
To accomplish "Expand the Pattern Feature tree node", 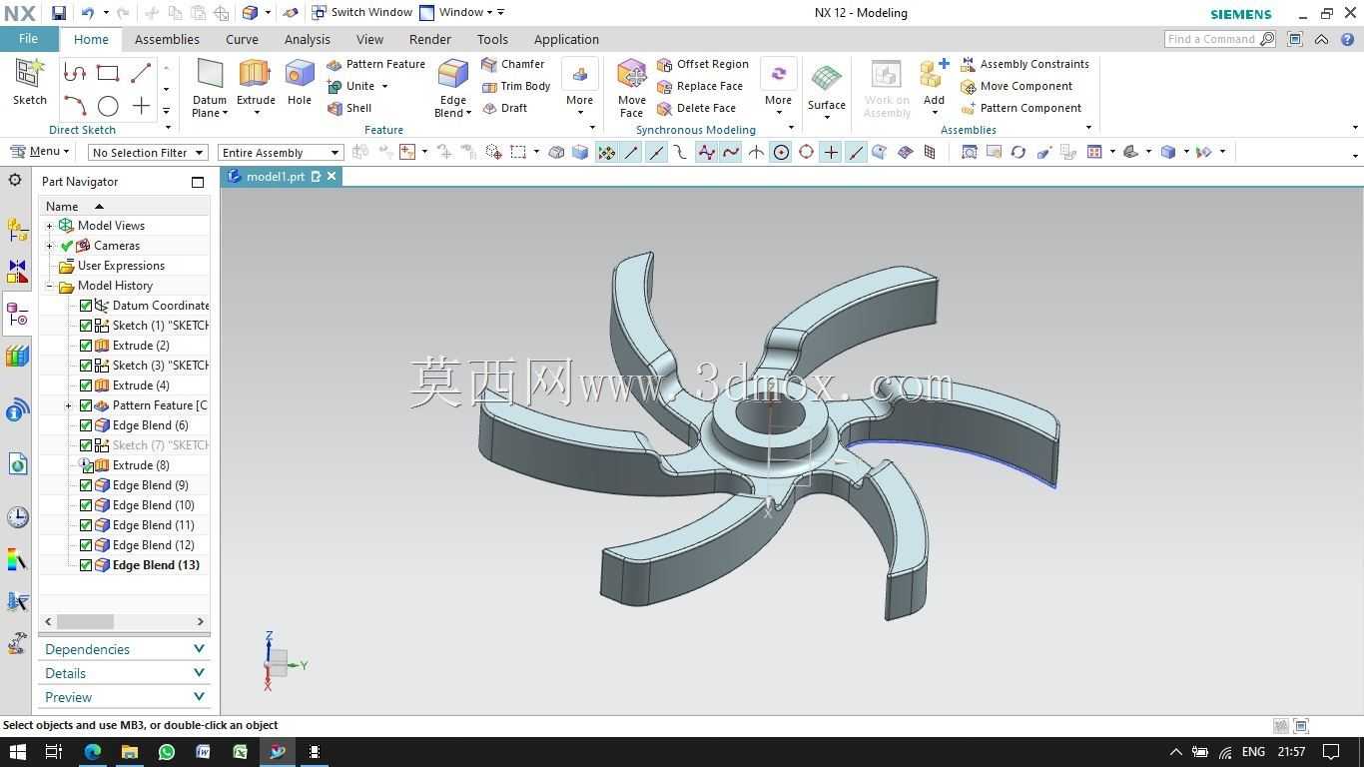I will 68,405.
